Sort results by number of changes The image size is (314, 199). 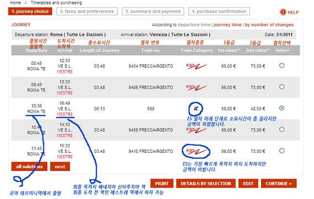(269, 25)
